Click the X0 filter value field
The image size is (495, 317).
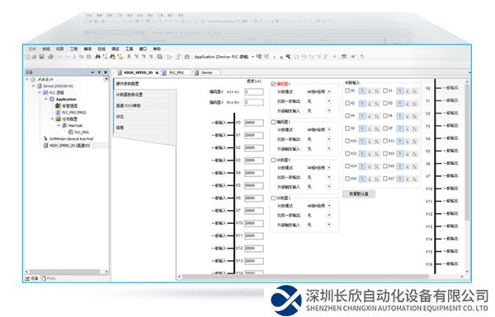pyautogui.click(x=254, y=123)
